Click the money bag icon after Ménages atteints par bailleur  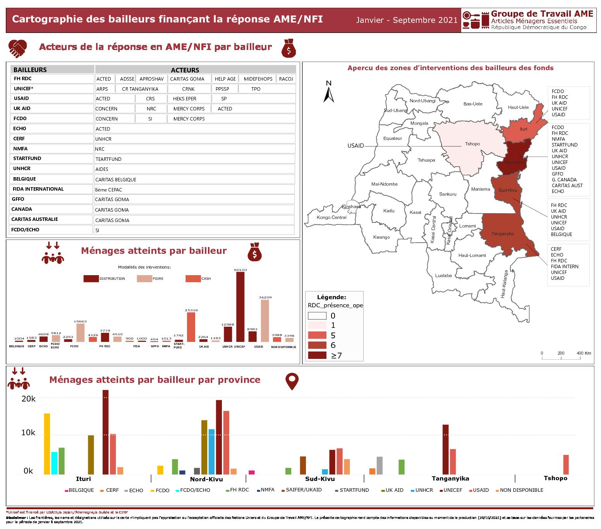point(254,252)
